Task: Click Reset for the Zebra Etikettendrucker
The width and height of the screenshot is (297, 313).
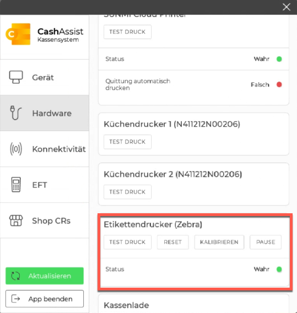Action: (172, 242)
